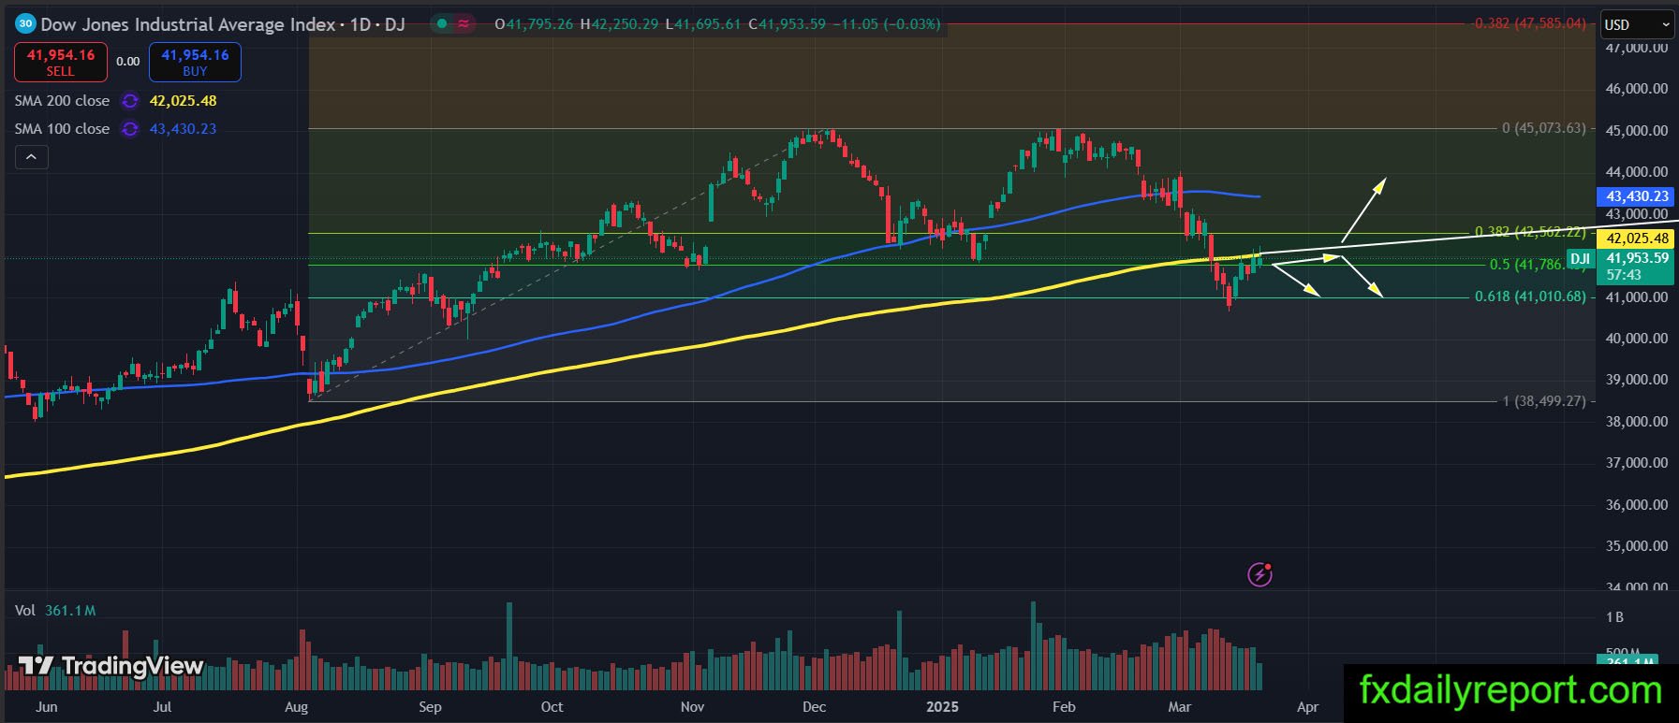Click 46,000.00 on the price axis
This screenshot has width=1679, height=723.
1637,89
